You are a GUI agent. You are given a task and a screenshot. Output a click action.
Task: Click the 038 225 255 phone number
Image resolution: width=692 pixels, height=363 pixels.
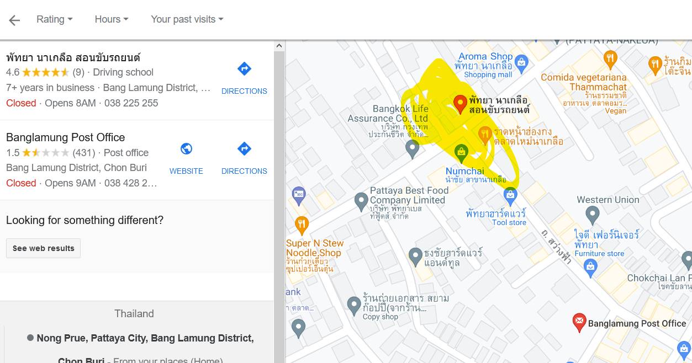click(x=131, y=103)
